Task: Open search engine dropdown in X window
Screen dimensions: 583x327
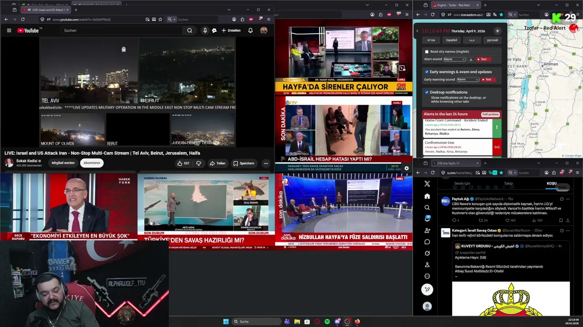Action: click(511, 173)
